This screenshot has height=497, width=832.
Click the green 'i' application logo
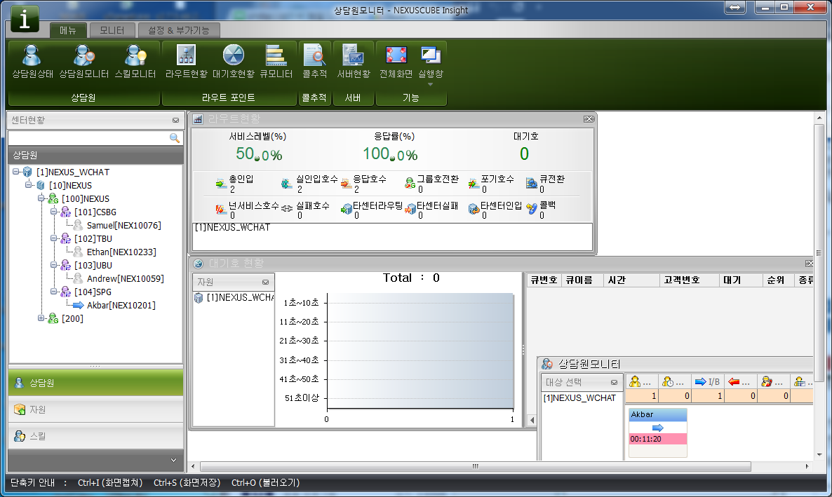point(25,20)
